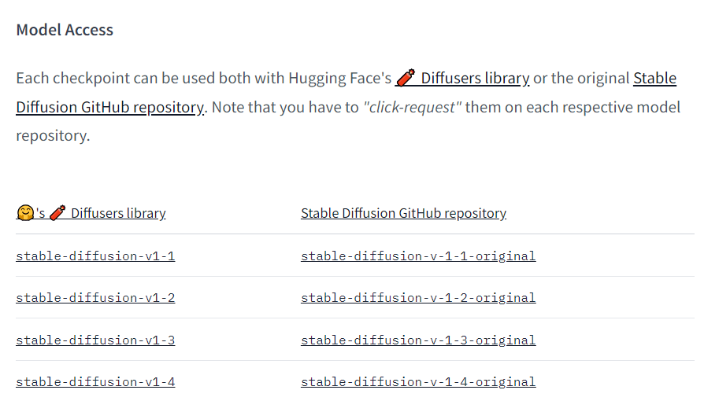719x412 pixels.
Task: Click the "Hugging Face's" text in paragraph
Action: [x=339, y=79]
